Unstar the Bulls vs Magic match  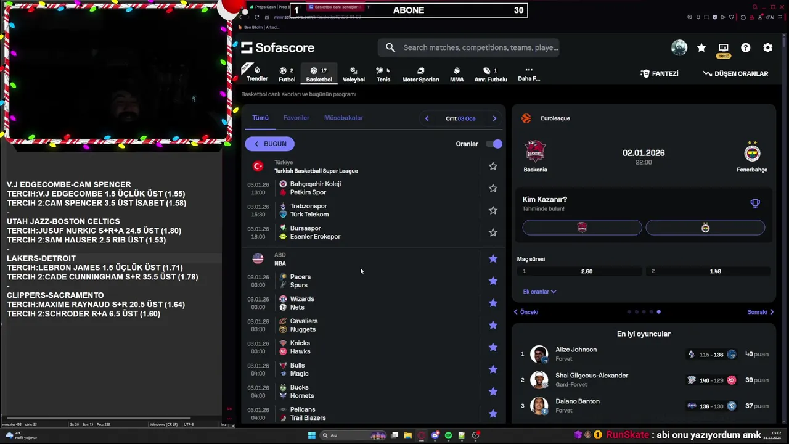point(493,370)
